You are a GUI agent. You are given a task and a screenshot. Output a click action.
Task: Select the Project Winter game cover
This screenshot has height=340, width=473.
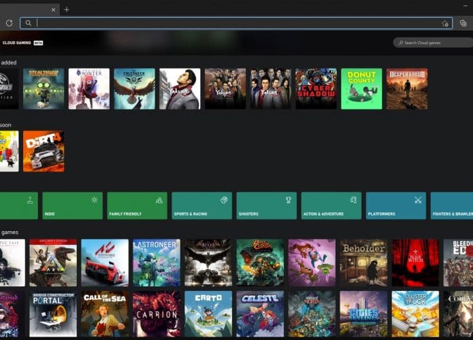pyautogui.click(x=89, y=88)
